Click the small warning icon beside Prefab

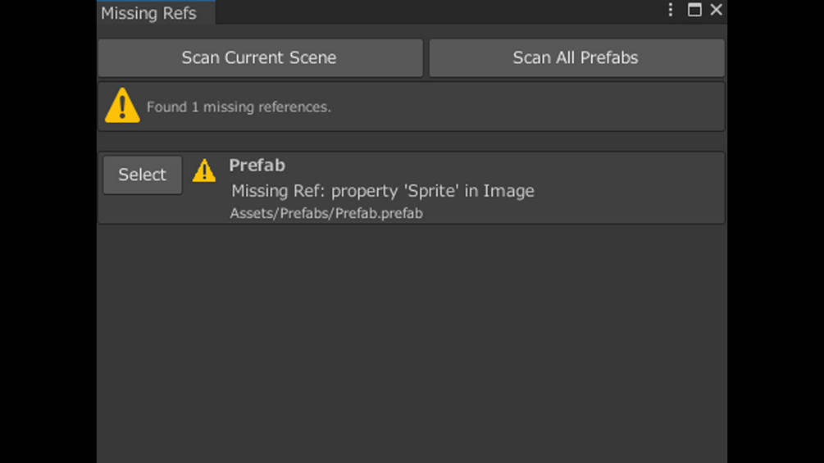click(204, 170)
